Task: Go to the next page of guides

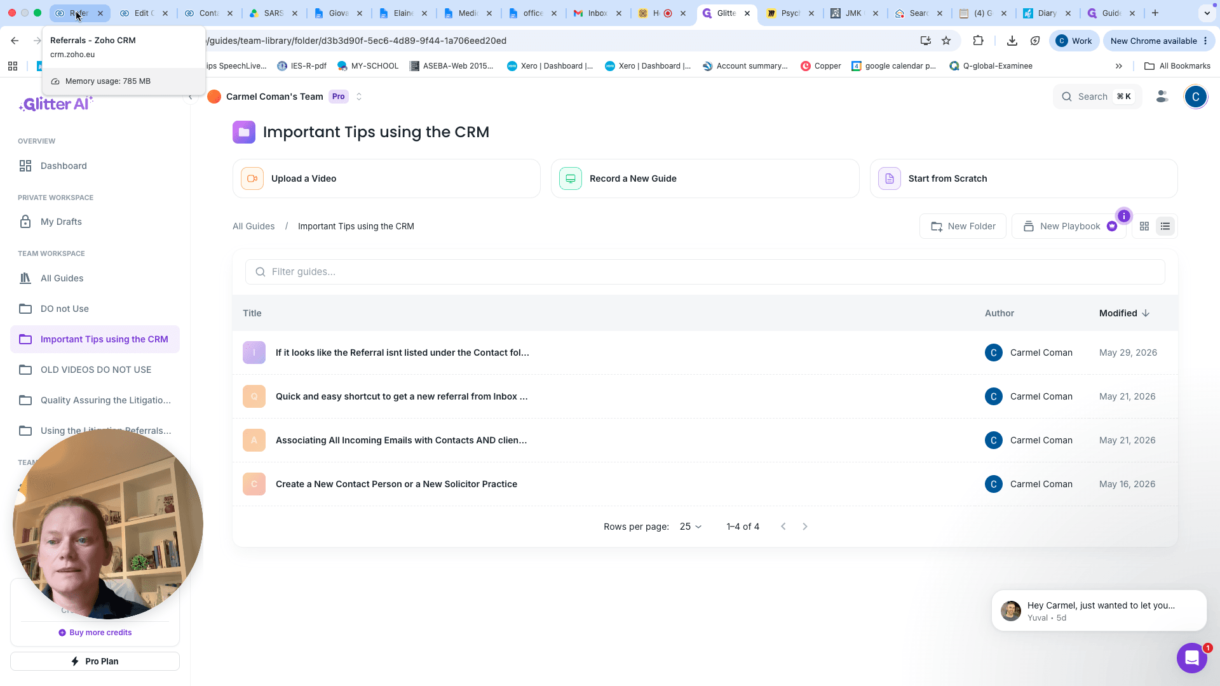Action: tap(805, 527)
